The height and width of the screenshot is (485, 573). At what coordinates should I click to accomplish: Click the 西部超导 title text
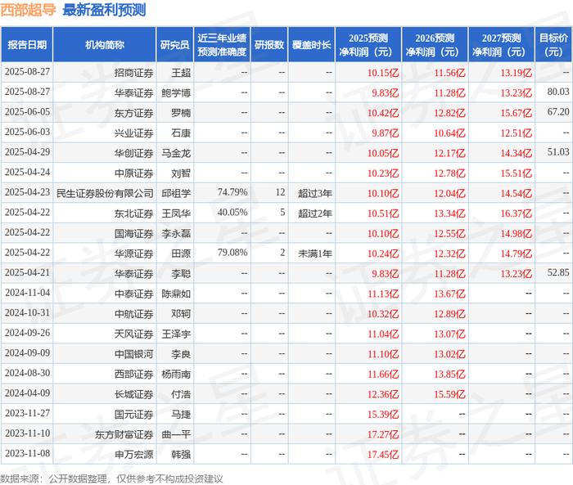28,10
